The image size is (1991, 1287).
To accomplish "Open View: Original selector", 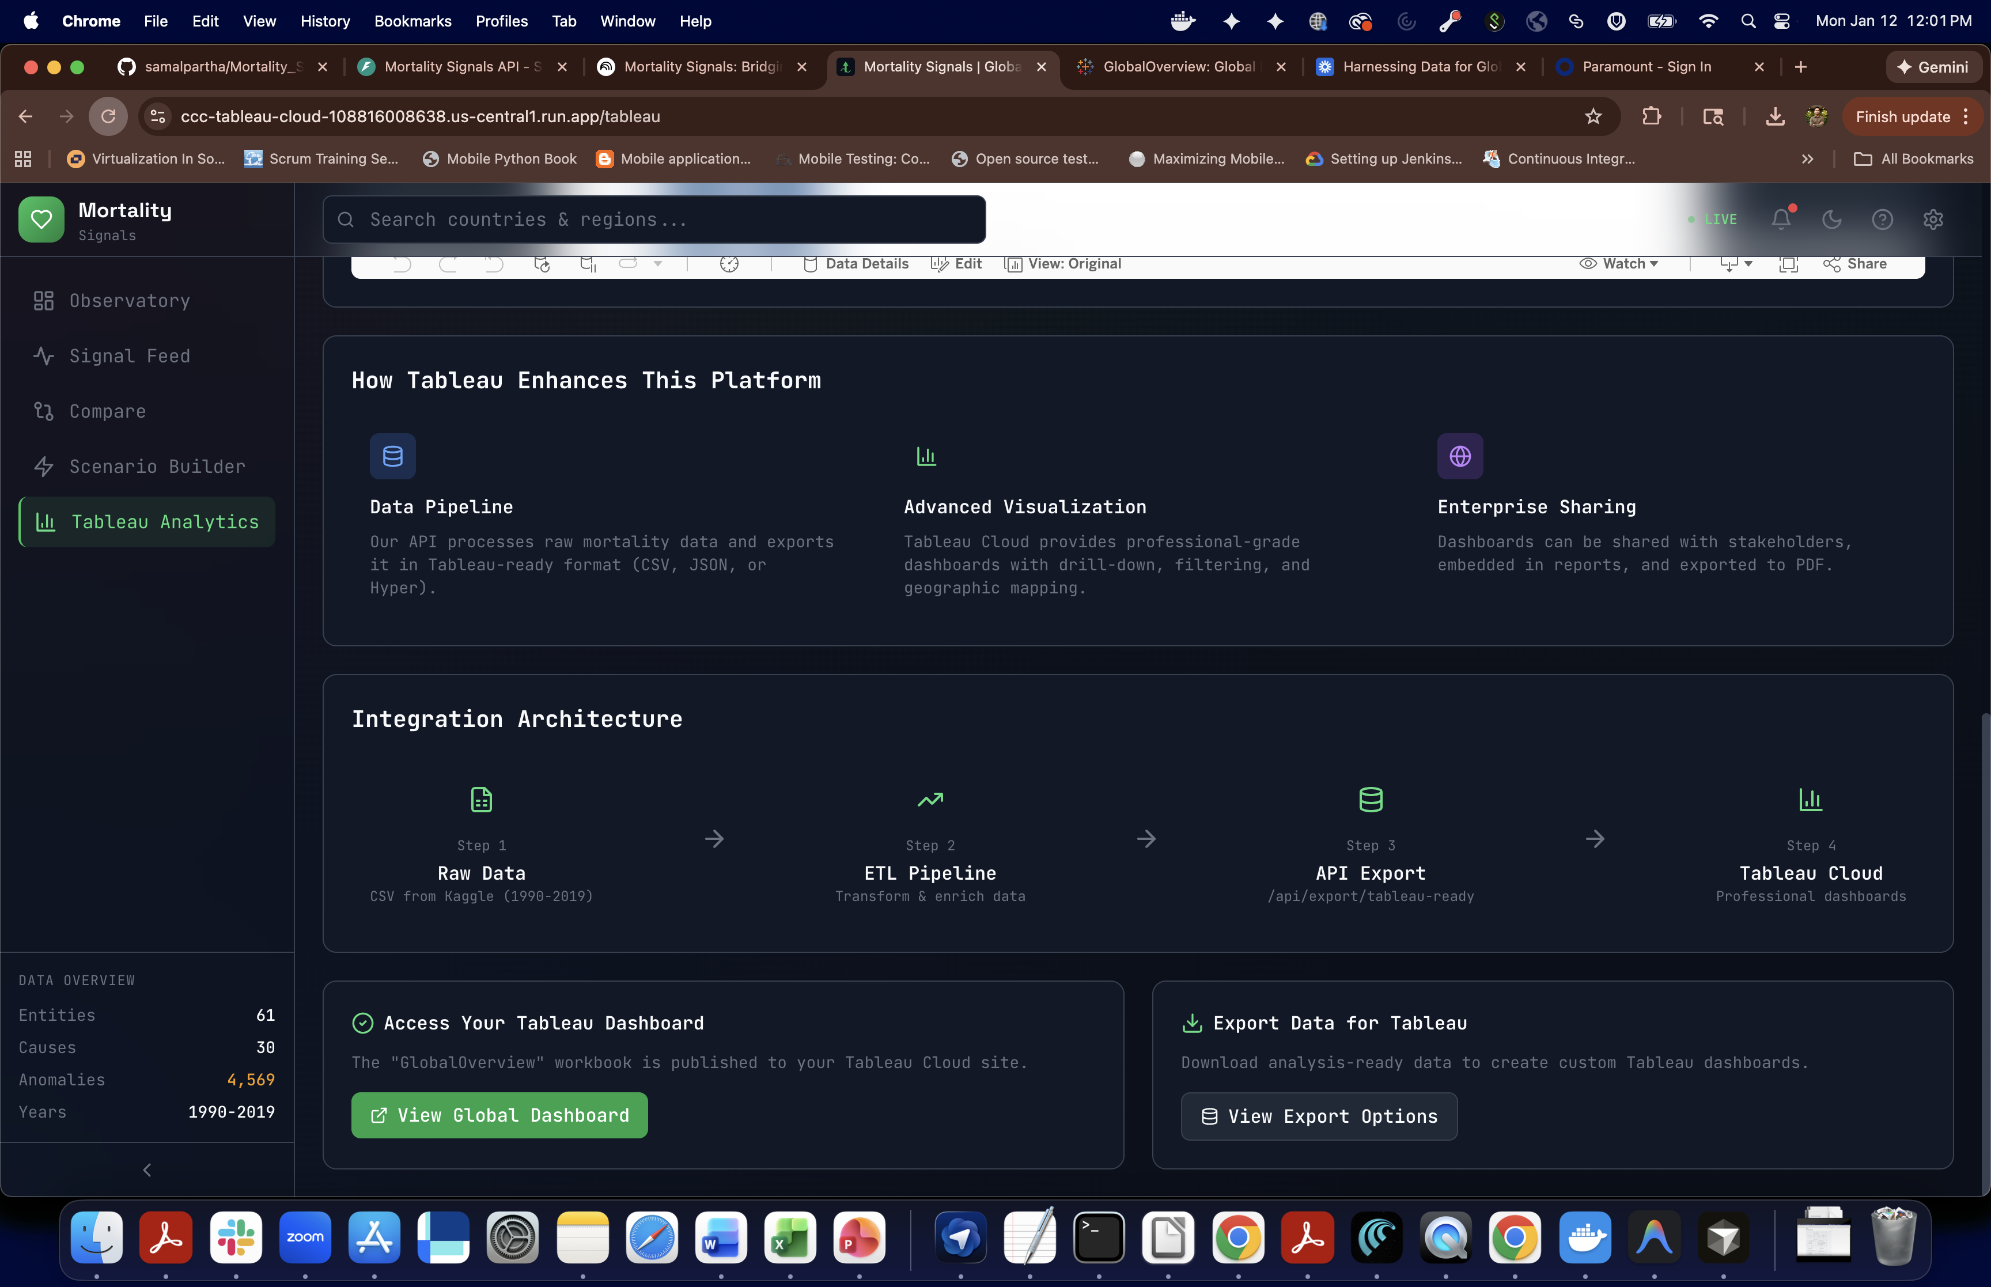I will [x=1063, y=264].
